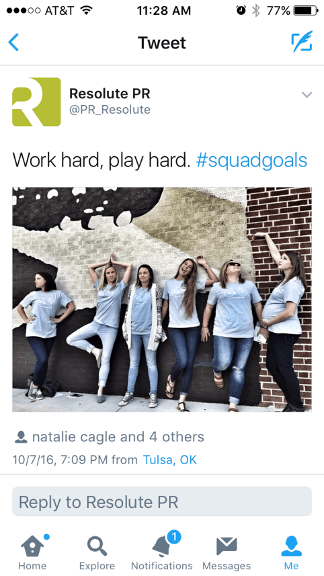Switch to the Explore tab
This screenshot has height=576, width=324.
[x=97, y=552]
